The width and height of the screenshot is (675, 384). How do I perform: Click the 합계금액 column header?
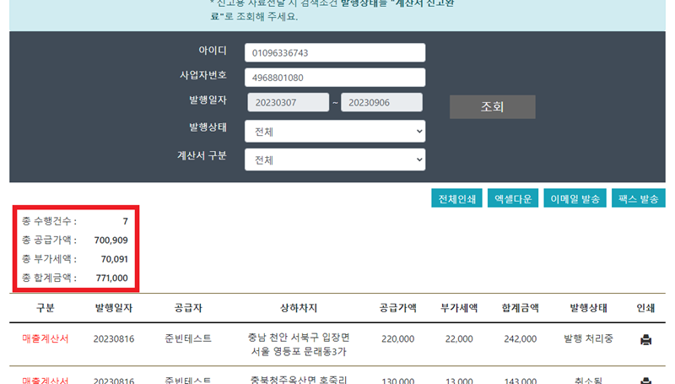pos(519,308)
